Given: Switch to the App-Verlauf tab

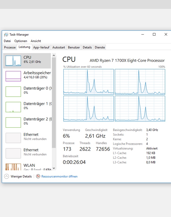Looking at the screenshot, I should (41, 47).
